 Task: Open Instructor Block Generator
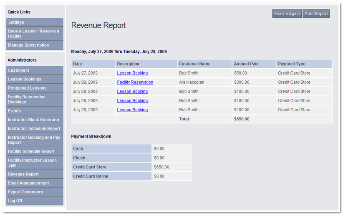coord(35,120)
